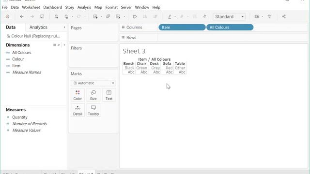Screen dimensions: 310x174
Task: Open the Pause Auto Updates dropdown arrow
Action: (72, 16)
